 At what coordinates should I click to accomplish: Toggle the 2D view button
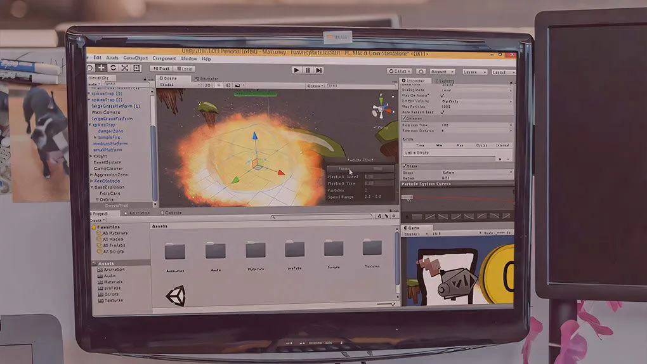207,85
